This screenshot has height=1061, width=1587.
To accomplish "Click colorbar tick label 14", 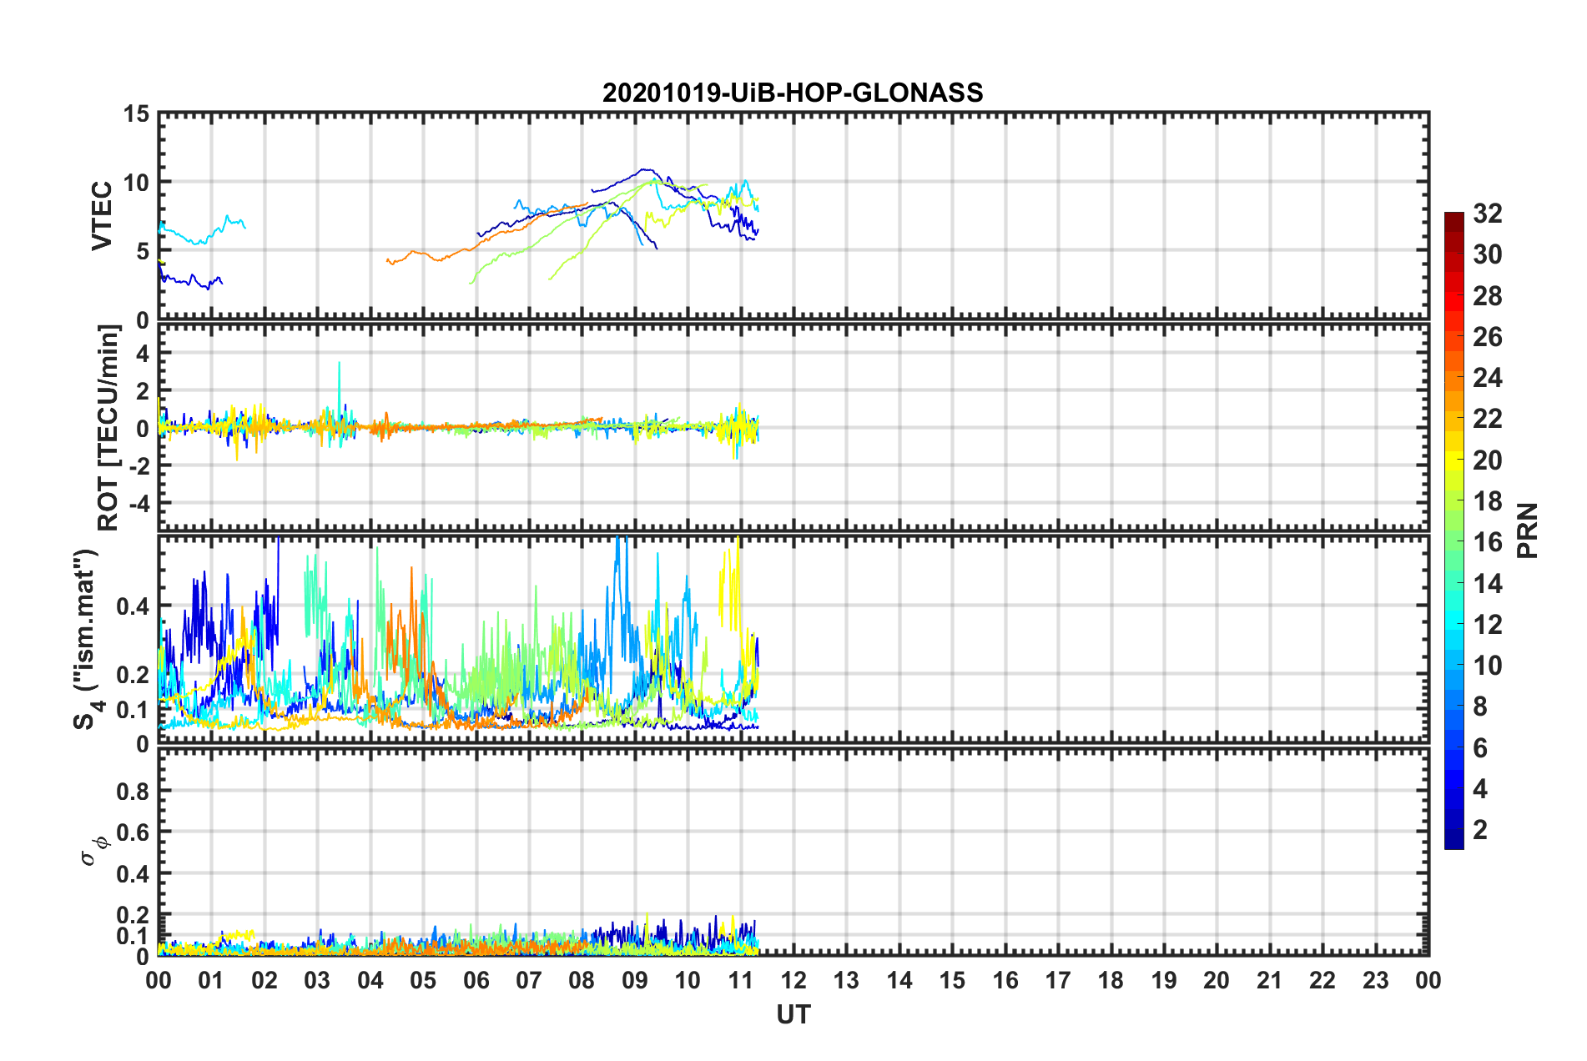I will (1487, 584).
